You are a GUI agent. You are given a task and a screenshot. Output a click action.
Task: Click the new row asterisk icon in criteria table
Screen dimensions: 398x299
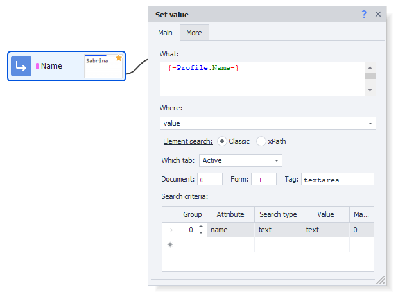click(x=170, y=244)
